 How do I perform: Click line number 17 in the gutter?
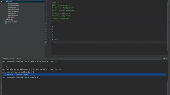point(46,42)
